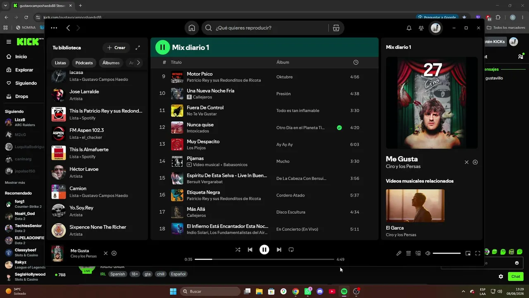Image resolution: width=529 pixels, height=298 pixels.
Task: Enter full screen mode in Spotify
Action: click(x=478, y=253)
